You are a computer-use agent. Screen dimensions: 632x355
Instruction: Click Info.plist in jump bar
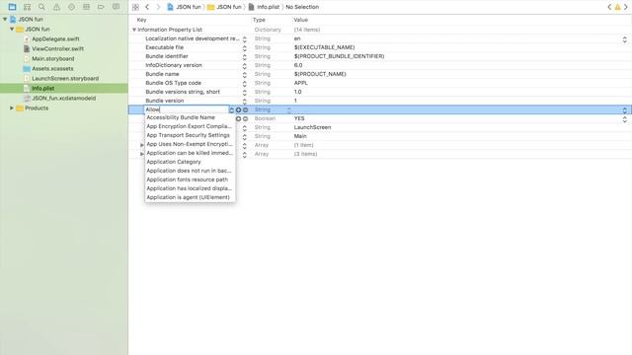(264, 7)
